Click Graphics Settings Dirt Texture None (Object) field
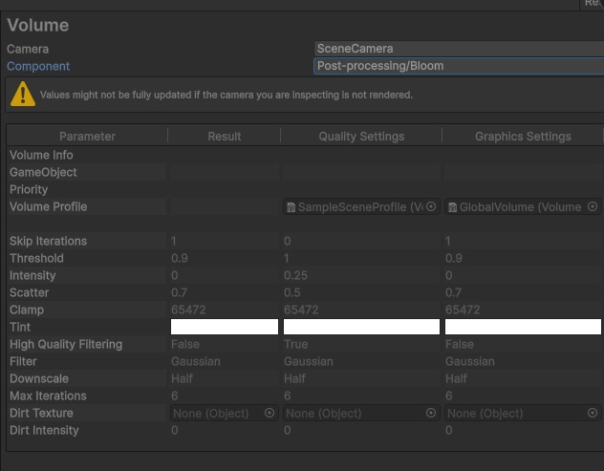The image size is (604, 471). point(523,414)
